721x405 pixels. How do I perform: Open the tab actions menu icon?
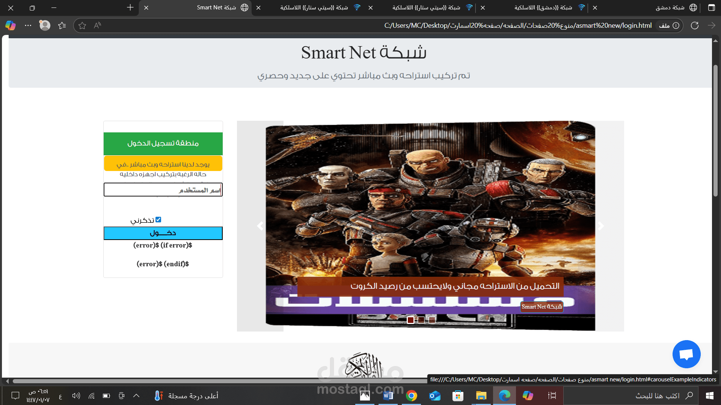click(x=712, y=7)
